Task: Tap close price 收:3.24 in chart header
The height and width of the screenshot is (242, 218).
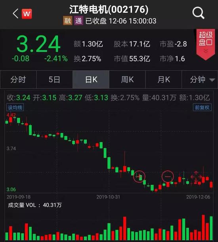Action: point(19,98)
